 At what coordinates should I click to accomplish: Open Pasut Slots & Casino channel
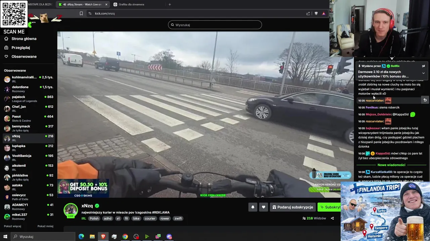coord(29,118)
